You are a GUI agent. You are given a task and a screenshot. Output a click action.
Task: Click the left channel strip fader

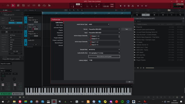(x=3, y=85)
